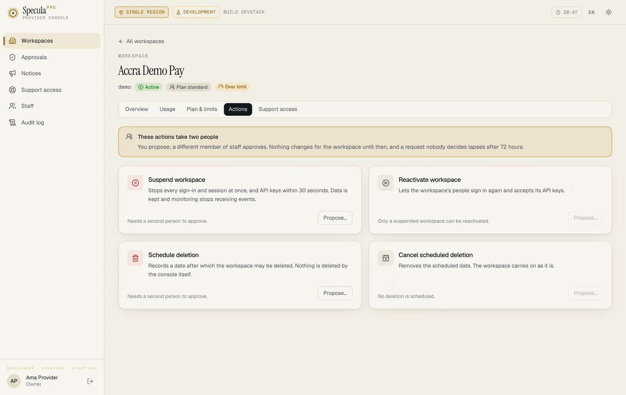The width and height of the screenshot is (626, 395).
Task: Click 'Only a suspended workspace can be reactivated.' note
Action: [x=434, y=221]
